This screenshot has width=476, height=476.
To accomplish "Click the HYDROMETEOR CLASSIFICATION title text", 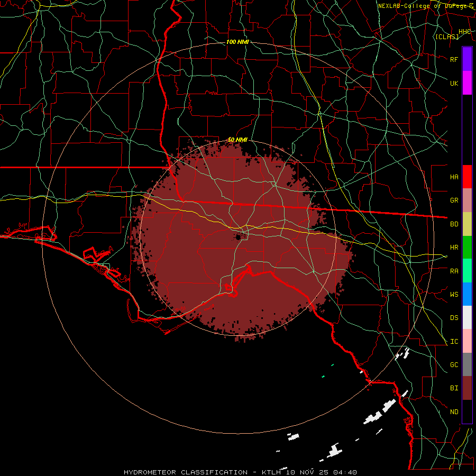I will pos(186,472).
